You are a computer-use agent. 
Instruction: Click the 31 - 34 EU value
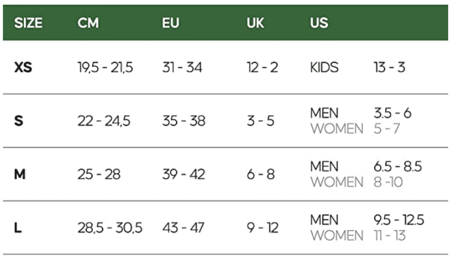(182, 68)
